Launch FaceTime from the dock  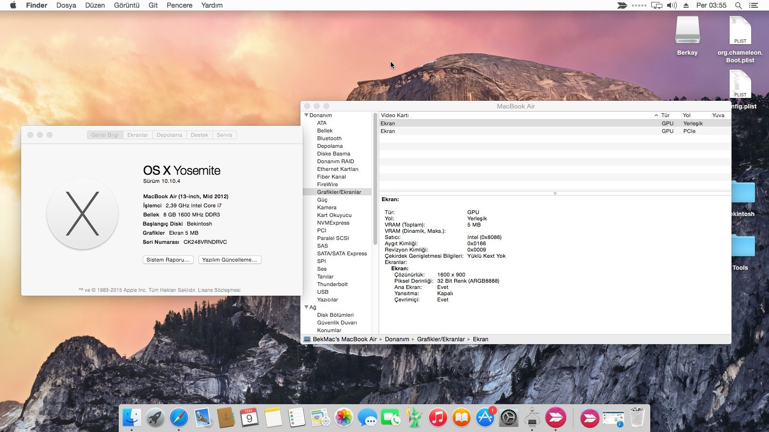pyautogui.click(x=391, y=418)
